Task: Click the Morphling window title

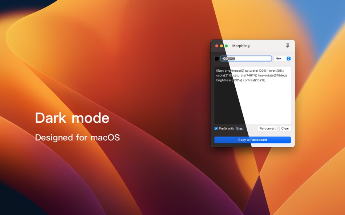Action: point(241,46)
